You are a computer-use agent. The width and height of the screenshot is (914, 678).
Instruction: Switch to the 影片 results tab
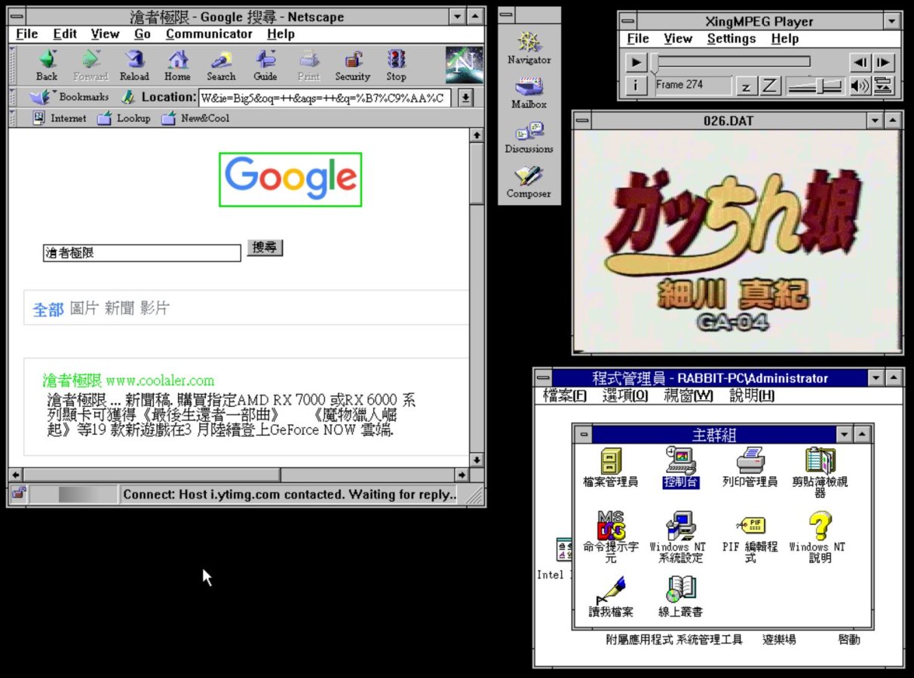pyautogui.click(x=155, y=308)
